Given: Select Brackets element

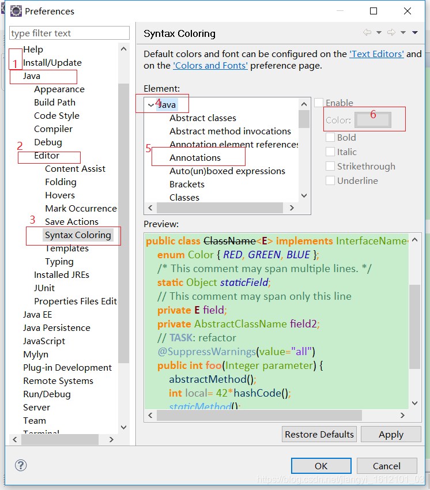Looking at the screenshot, I should pos(187,184).
